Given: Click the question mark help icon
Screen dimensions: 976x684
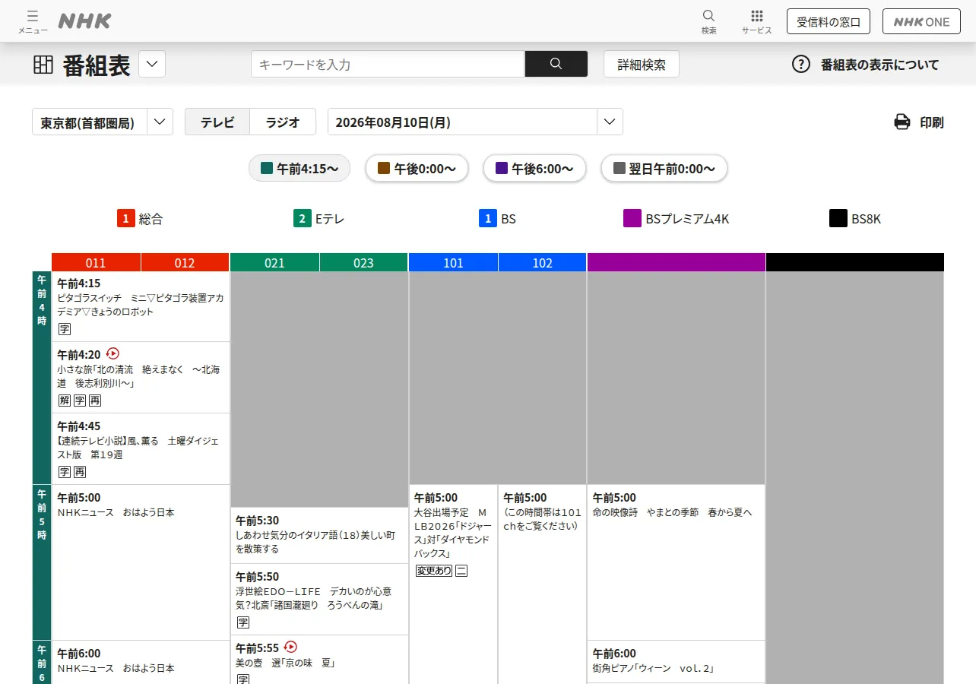Looking at the screenshot, I should (801, 64).
